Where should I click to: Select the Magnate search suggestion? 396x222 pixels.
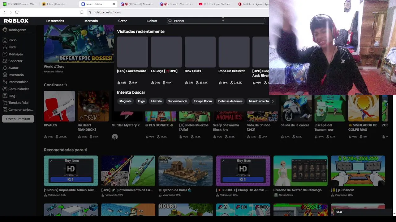tap(125, 101)
